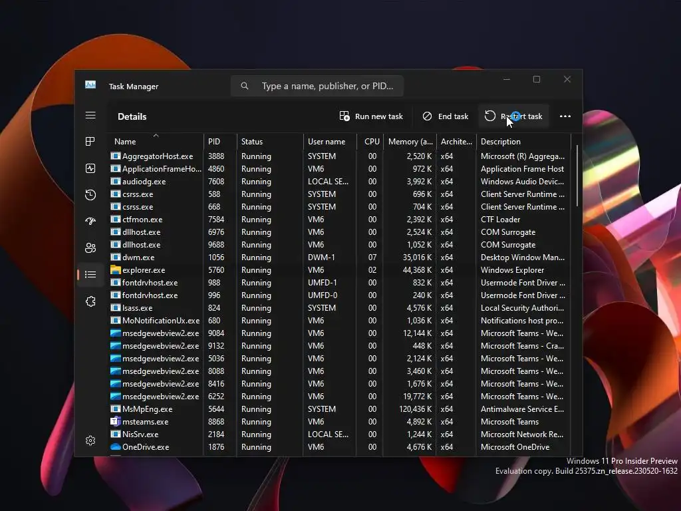Click the OneDrive.exe cloud icon
Image resolution: width=681 pixels, height=511 pixels.
pyautogui.click(x=115, y=446)
